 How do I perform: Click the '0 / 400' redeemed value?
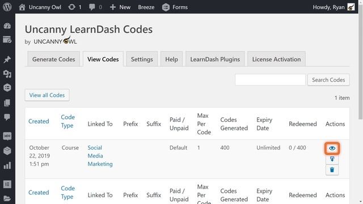click(x=297, y=147)
